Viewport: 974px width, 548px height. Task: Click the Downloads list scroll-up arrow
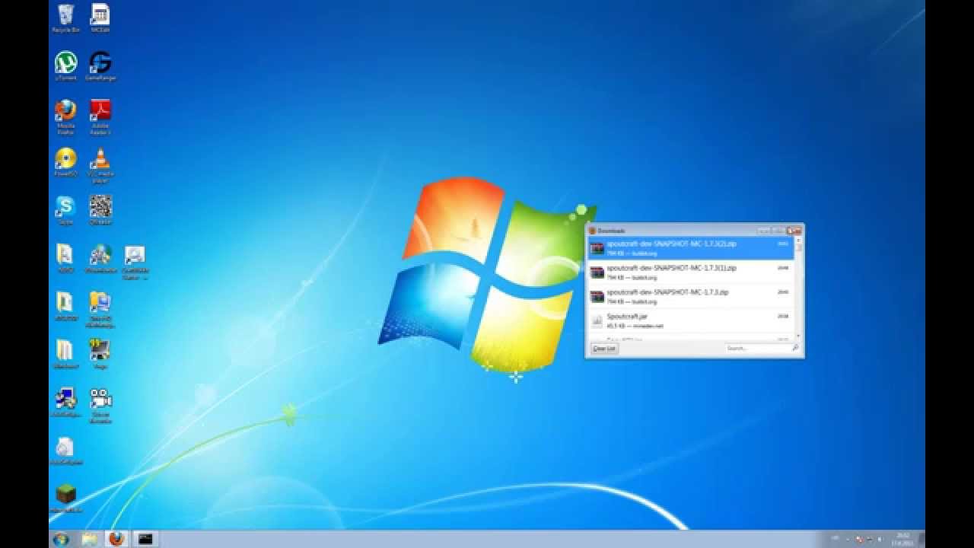pos(798,241)
